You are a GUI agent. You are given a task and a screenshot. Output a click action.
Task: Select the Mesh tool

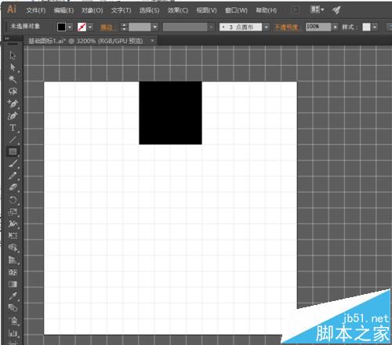pyautogui.click(x=13, y=272)
